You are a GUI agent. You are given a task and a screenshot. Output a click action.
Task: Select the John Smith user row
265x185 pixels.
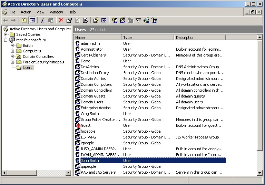[150, 161]
